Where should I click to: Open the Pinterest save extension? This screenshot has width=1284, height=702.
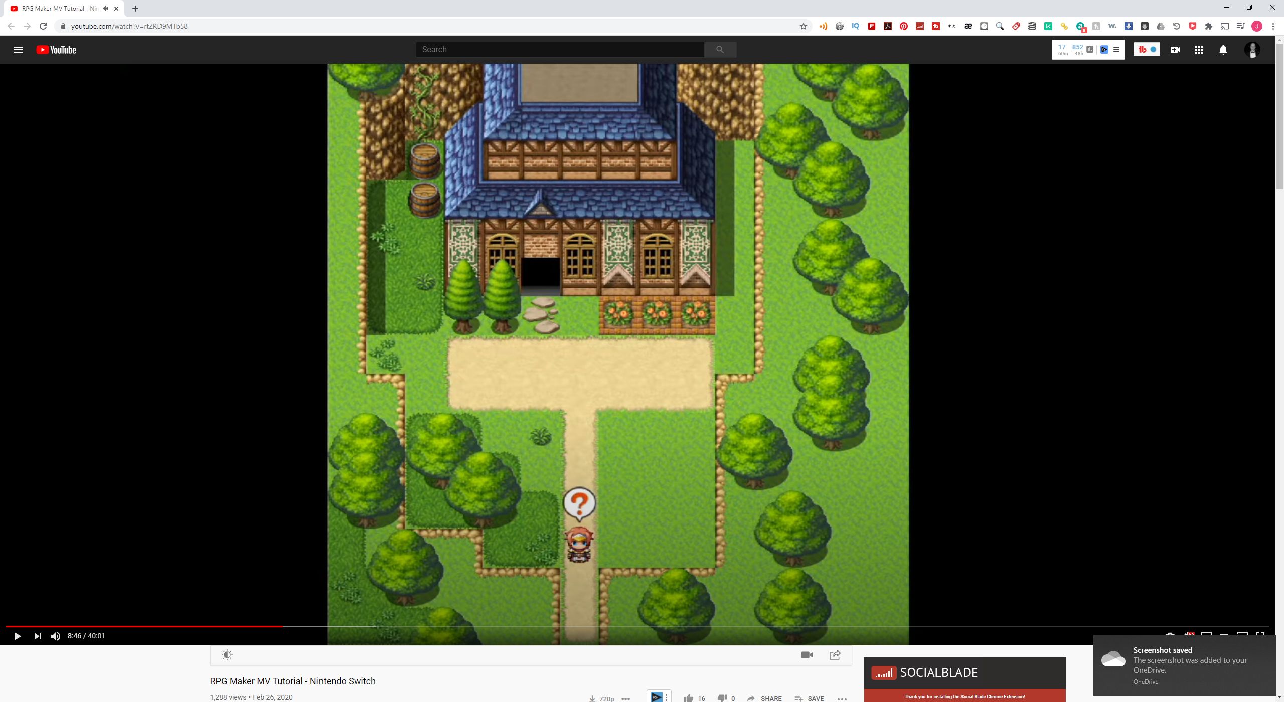click(x=904, y=26)
